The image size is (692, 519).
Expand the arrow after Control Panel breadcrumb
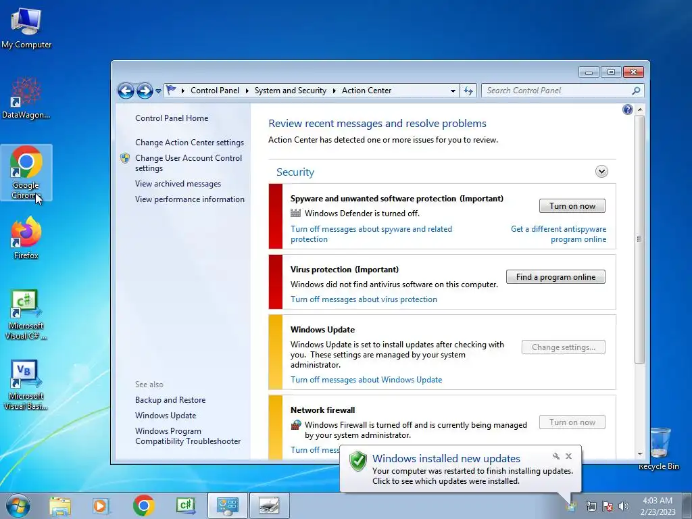[x=247, y=91]
